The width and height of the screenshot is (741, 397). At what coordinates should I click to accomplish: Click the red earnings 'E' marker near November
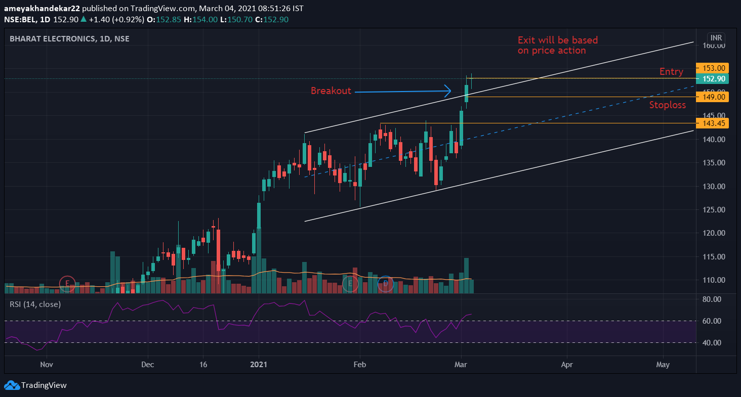click(67, 284)
